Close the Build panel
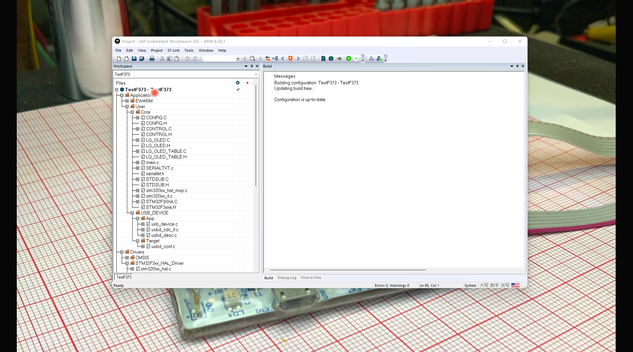633x352 pixels. (x=523, y=66)
